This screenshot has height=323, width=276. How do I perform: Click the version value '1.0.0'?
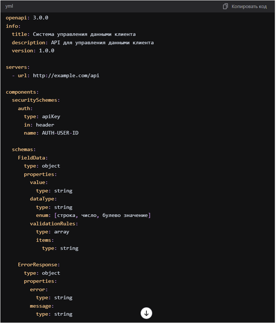pos(46,51)
